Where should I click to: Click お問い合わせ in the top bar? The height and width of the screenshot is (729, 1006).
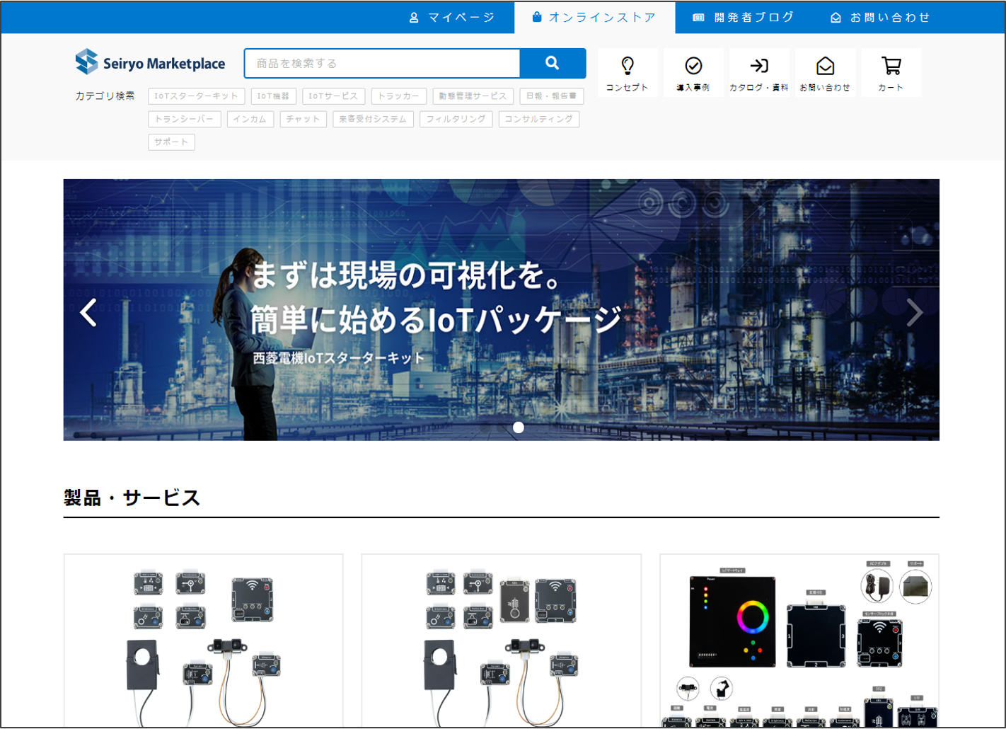click(881, 18)
